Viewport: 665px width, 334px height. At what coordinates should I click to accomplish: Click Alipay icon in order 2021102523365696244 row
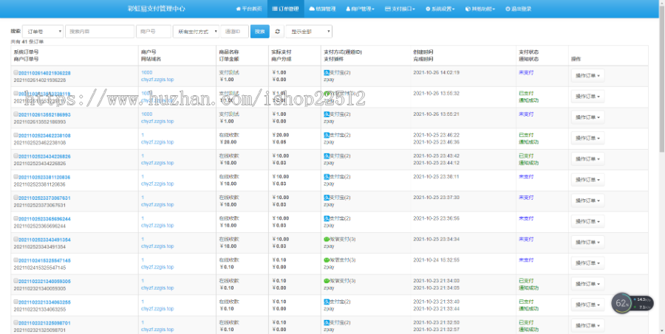[326, 218]
